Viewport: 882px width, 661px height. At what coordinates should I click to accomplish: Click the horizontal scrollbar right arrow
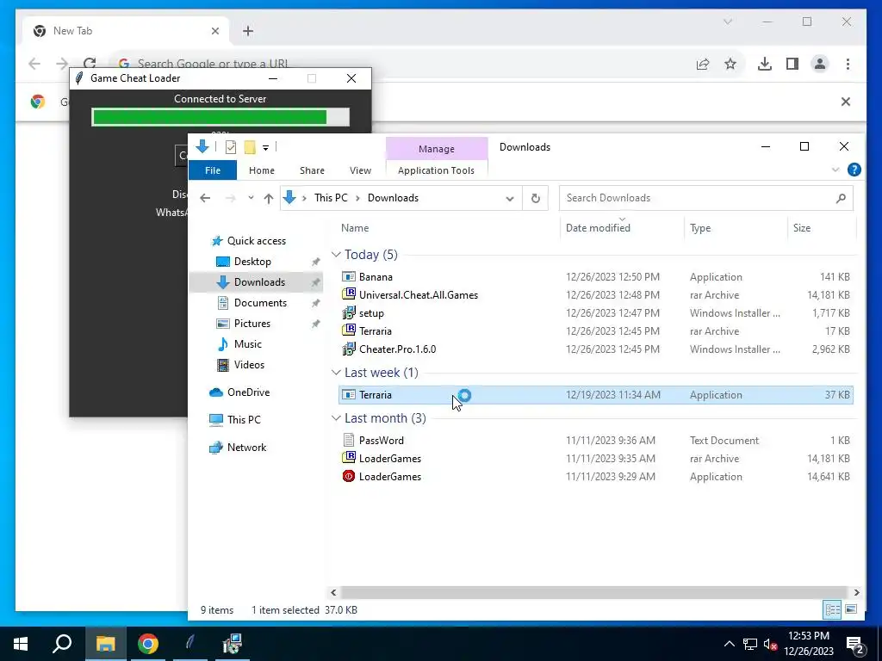(x=856, y=592)
